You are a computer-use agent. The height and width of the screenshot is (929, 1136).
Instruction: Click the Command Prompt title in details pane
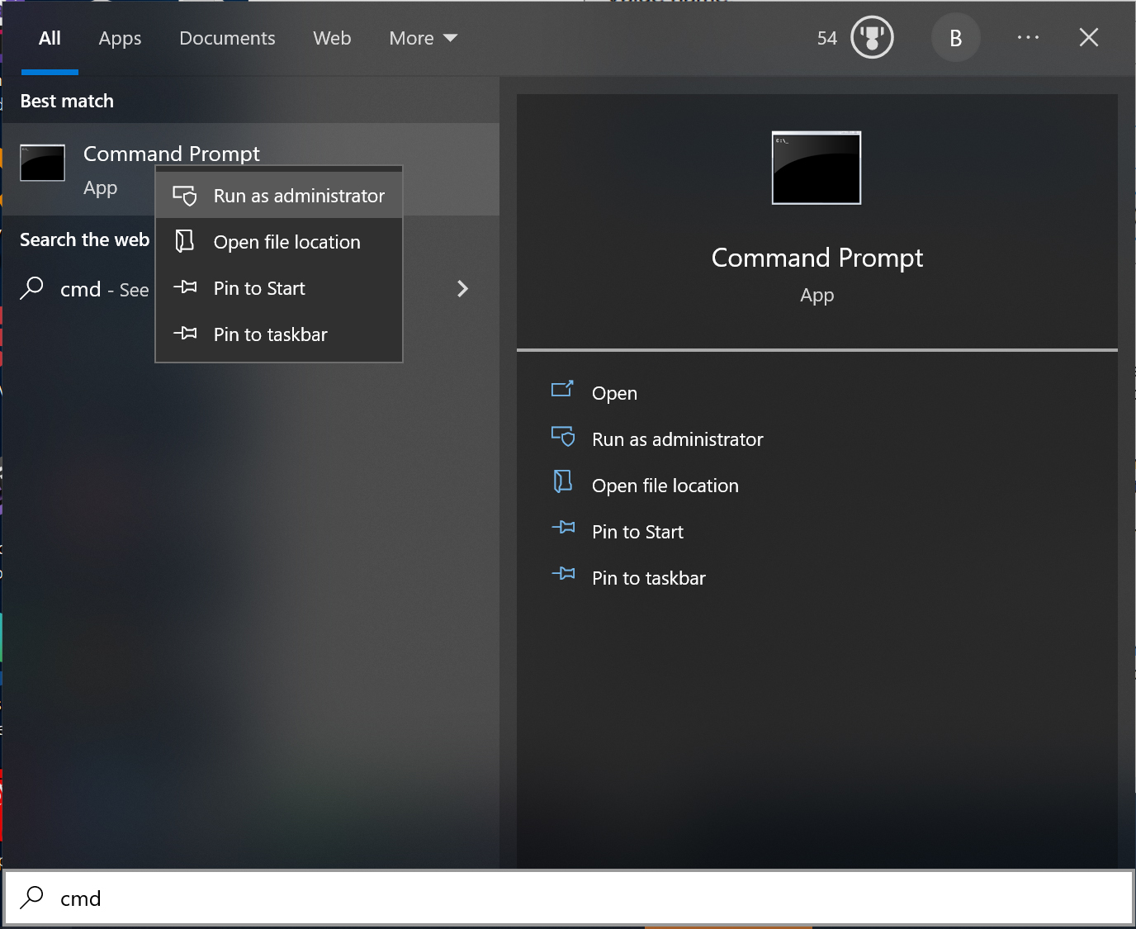click(817, 258)
